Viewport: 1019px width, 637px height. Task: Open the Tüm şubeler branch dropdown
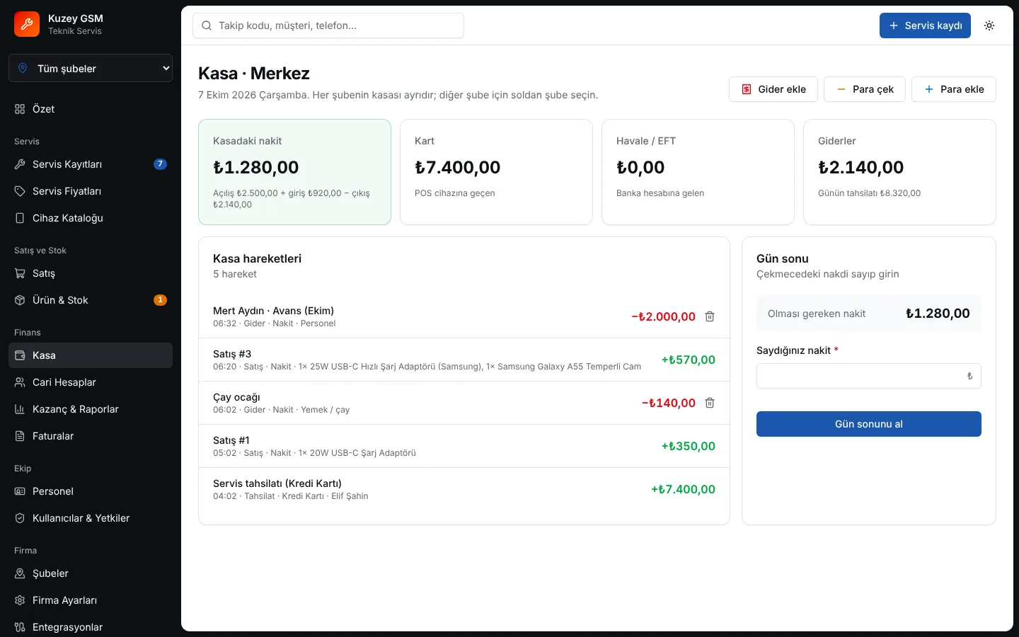[91, 69]
